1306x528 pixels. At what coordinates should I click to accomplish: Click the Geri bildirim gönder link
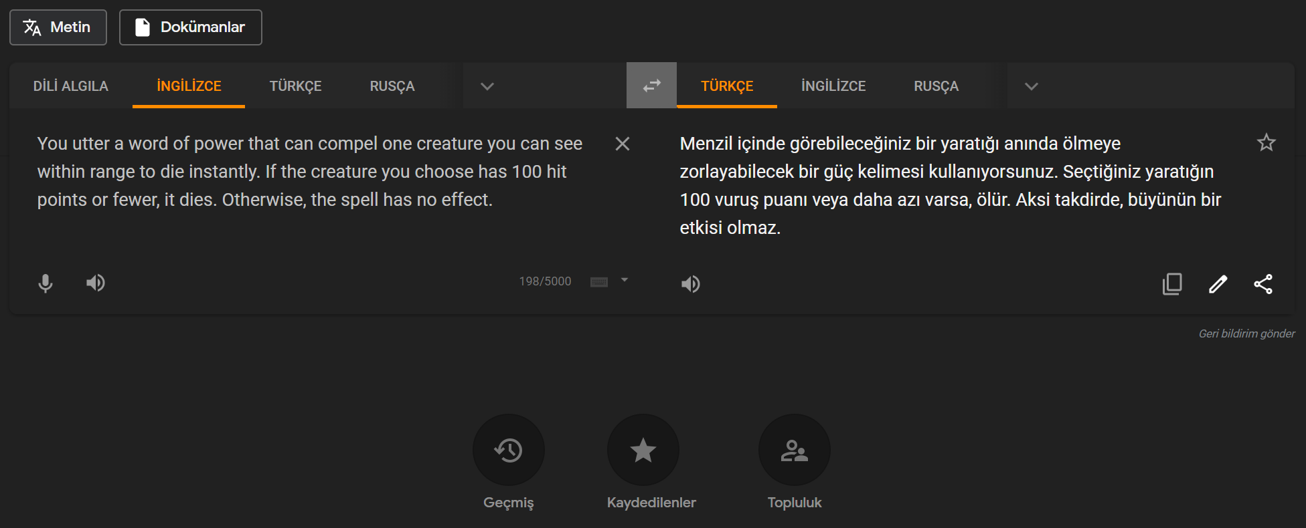pos(1246,334)
